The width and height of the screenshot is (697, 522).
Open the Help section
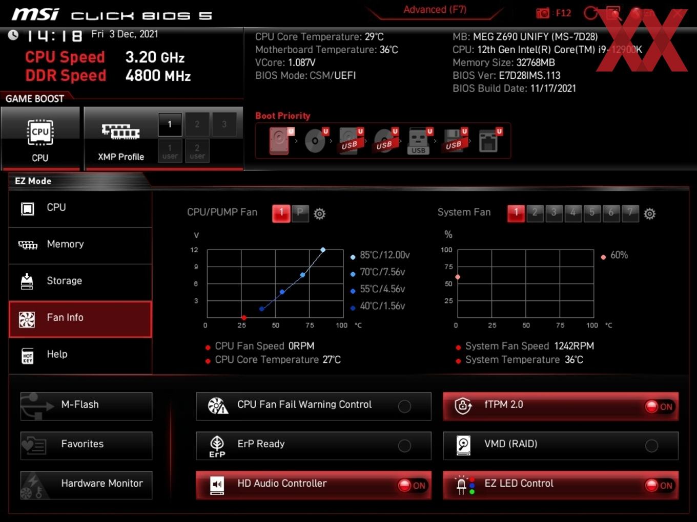point(80,356)
